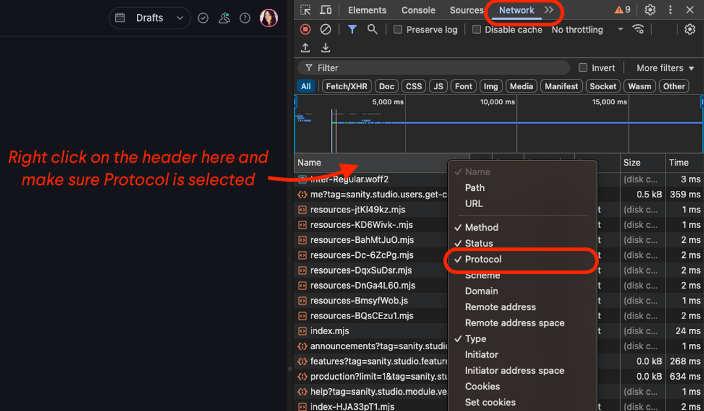Screen dimensions: 704x411
Task: Open the Network panel settings gear
Action: (x=689, y=29)
